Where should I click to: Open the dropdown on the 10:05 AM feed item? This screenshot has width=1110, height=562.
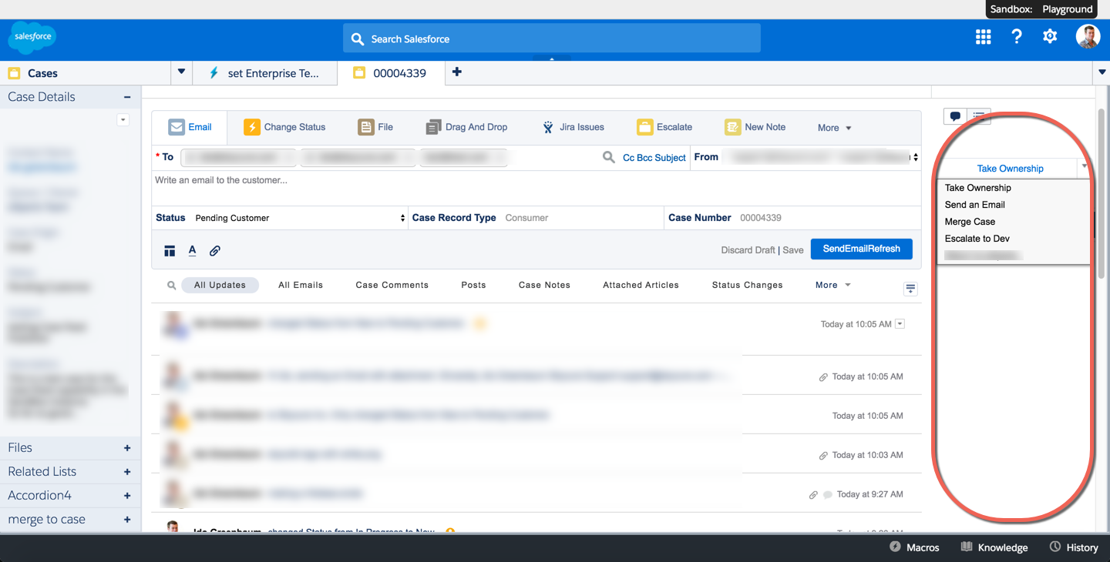point(900,324)
